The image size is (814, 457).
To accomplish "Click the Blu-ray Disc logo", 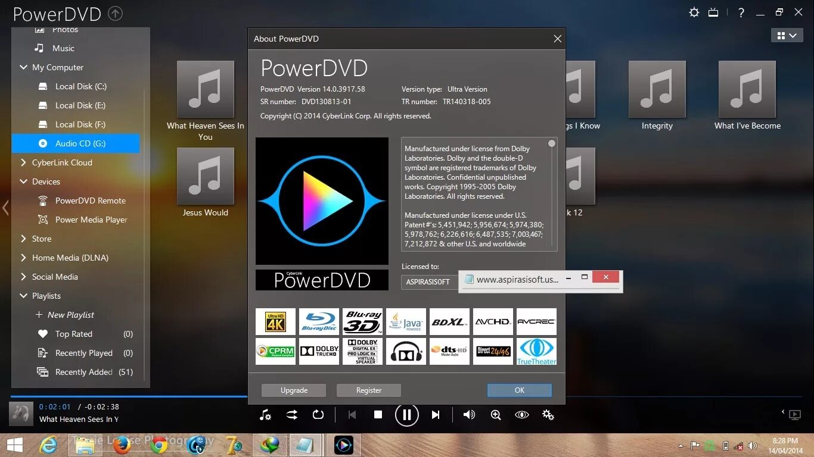I will pyautogui.click(x=319, y=321).
